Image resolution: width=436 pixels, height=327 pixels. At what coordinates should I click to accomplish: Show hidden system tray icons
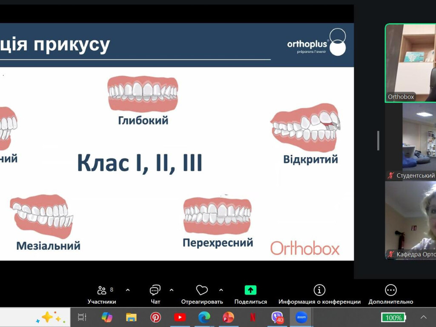point(424,317)
